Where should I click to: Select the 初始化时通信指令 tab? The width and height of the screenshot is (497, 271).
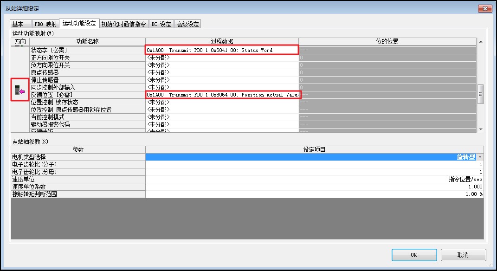[123, 24]
